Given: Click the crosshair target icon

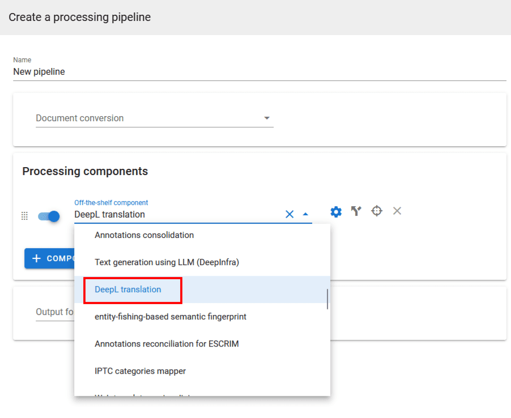Looking at the screenshot, I should point(377,211).
